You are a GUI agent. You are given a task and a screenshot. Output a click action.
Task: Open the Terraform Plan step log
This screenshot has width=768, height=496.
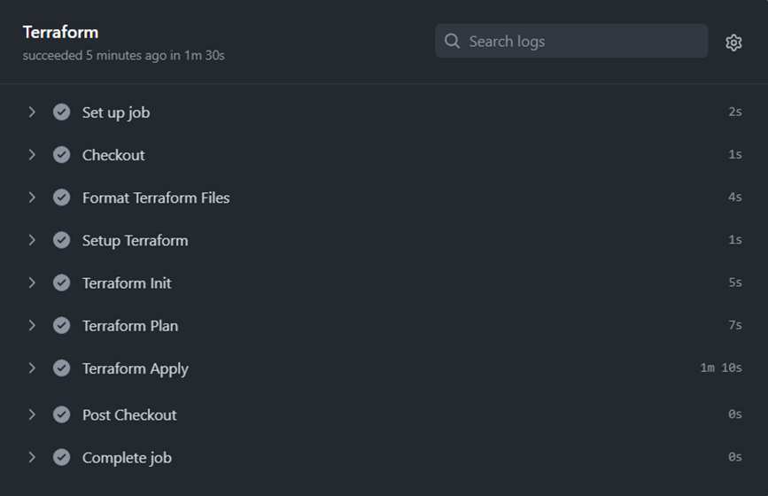tap(384, 325)
